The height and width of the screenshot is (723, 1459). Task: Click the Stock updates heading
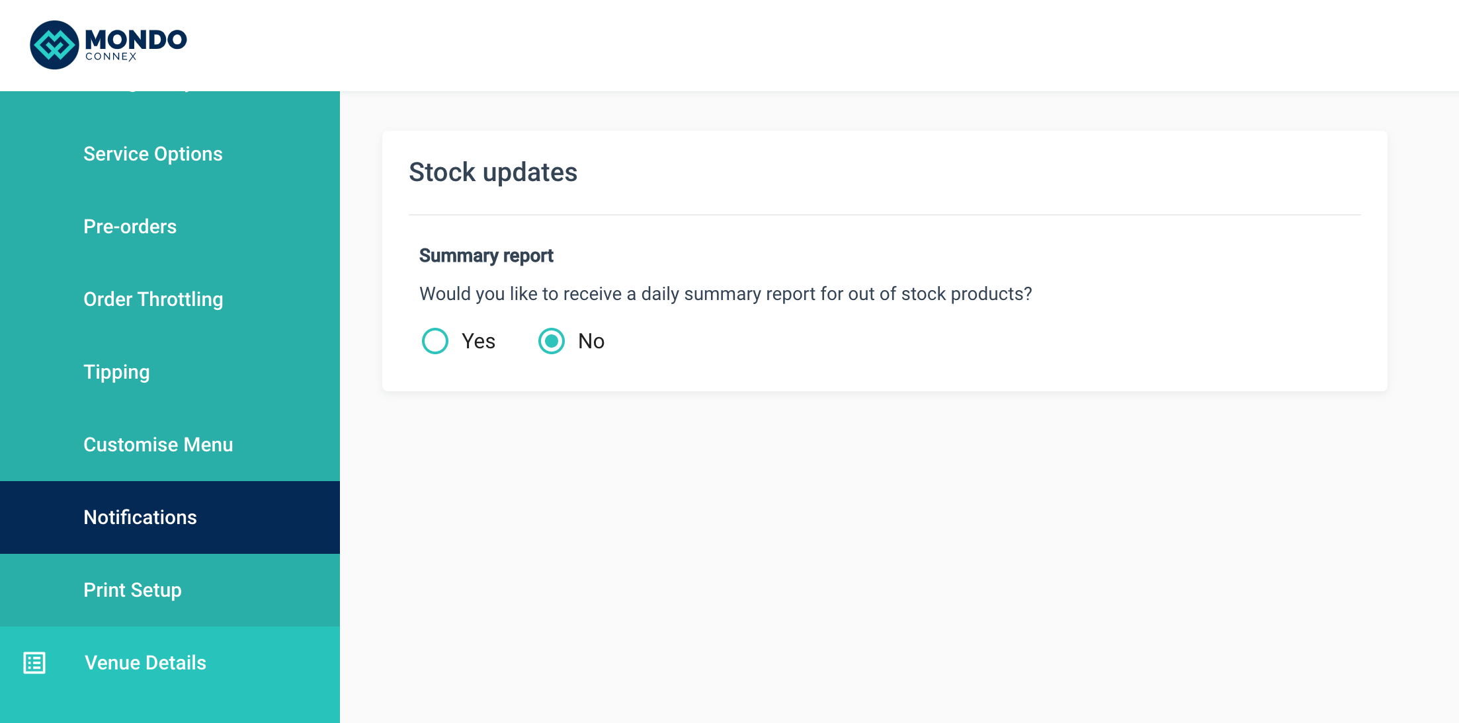(x=493, y=172)
